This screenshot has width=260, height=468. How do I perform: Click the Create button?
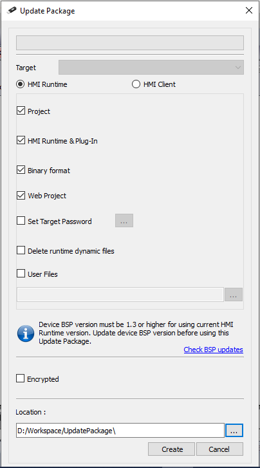point(172,449)
